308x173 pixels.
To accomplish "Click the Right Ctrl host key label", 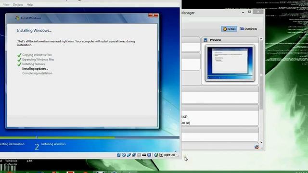I will point(169,155).
